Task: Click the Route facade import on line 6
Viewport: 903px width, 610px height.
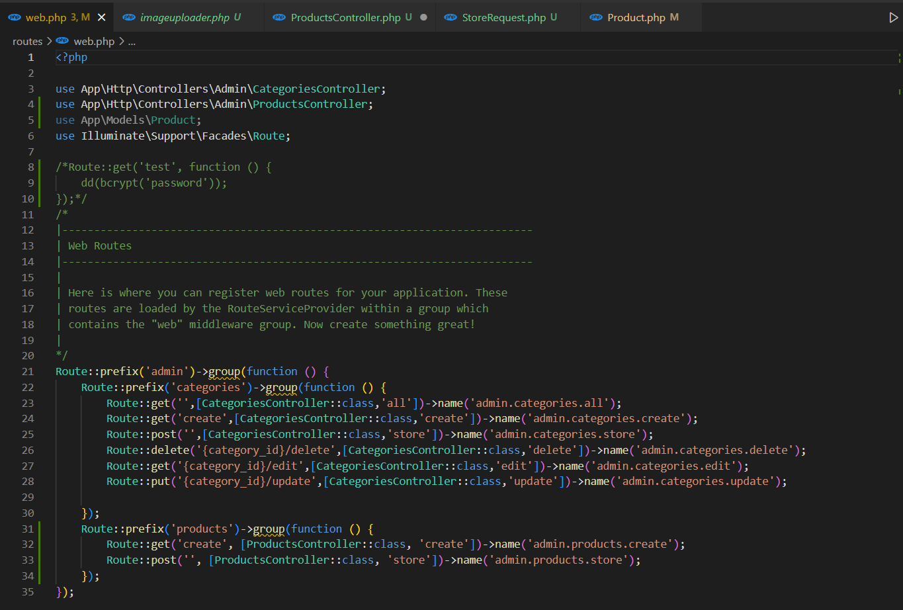Action: pos(269,136)
